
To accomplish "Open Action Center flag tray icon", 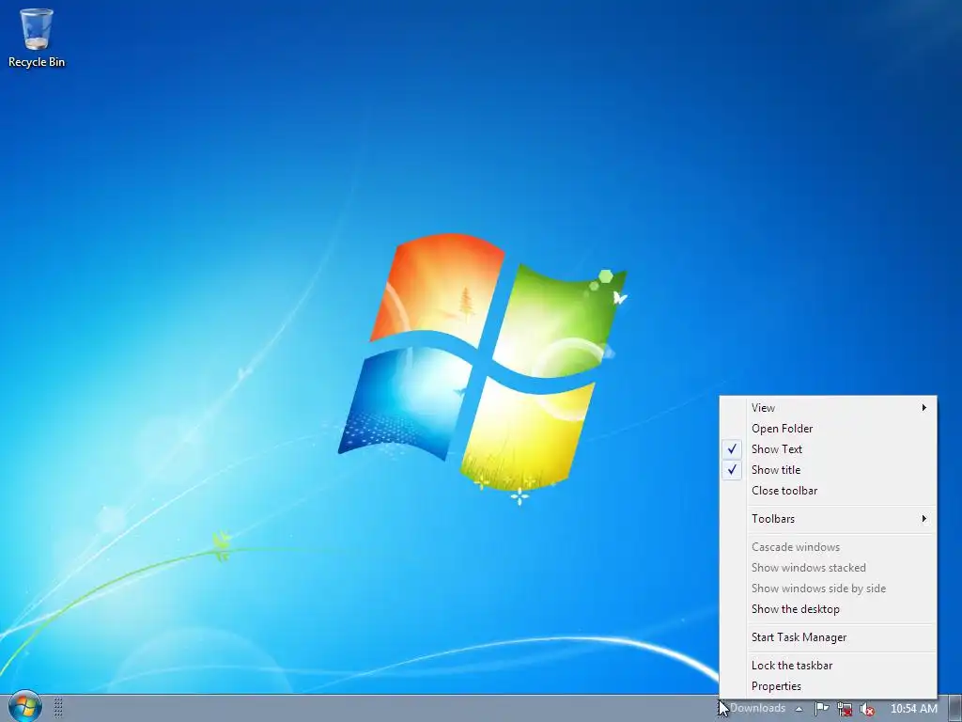I will 821,709.
